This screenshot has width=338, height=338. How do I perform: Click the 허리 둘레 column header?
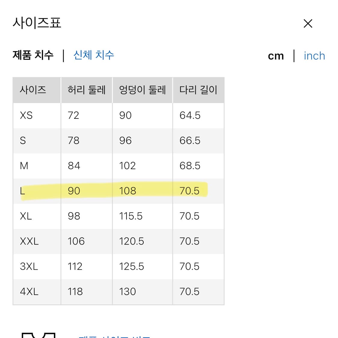(x=87, y=90)
